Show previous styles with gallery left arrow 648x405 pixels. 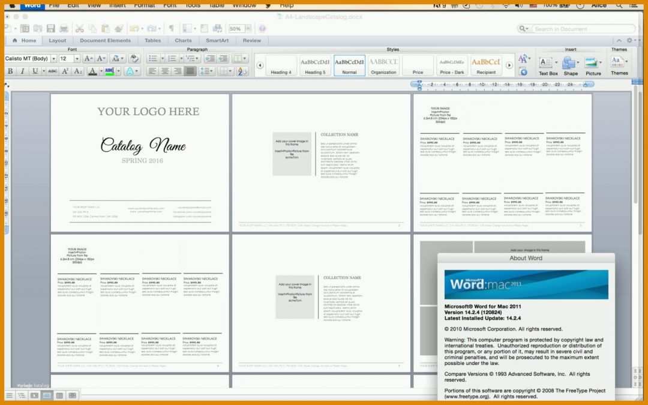click(x=260, y=65)
